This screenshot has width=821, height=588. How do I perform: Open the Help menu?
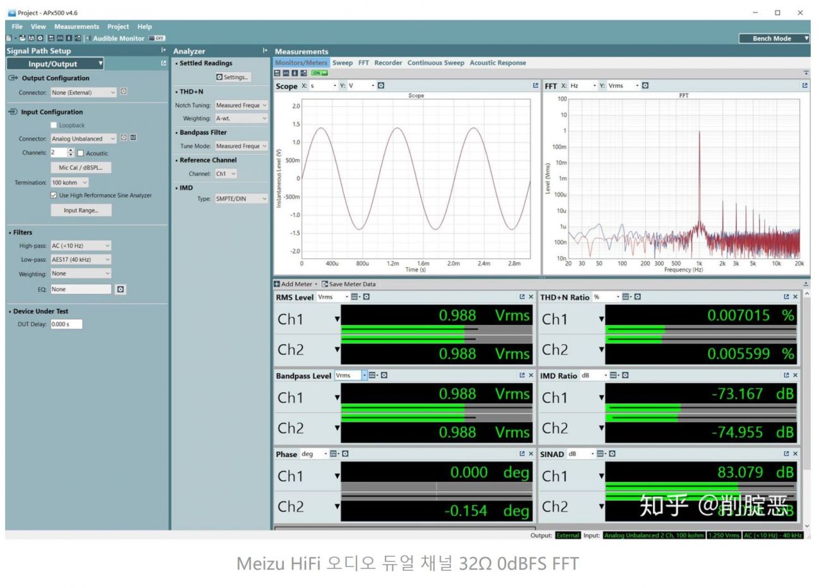click(x=145, y=27)
